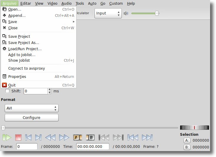Image resolution: width=216 pixels, height=157 pixels.
Task: Choose Save Project entry
Action: (39, 36)
